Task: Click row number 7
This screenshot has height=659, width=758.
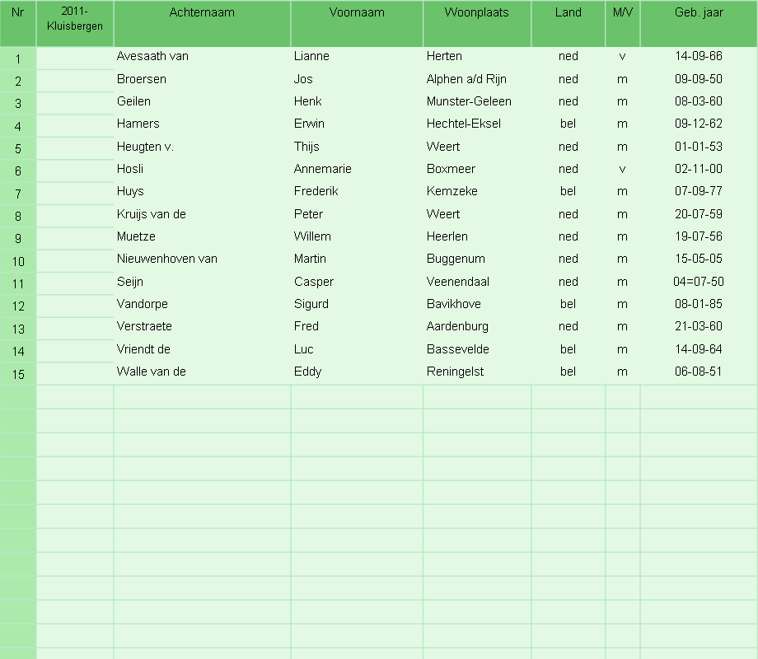Action: pyautogui.click(x=18, y=194)
